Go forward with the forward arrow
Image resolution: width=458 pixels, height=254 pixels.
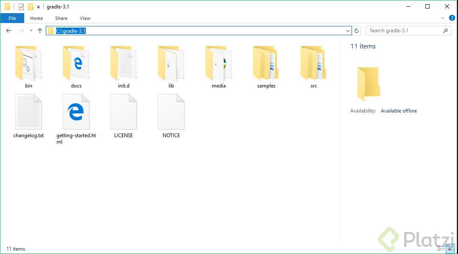click(x=21, y=31)
